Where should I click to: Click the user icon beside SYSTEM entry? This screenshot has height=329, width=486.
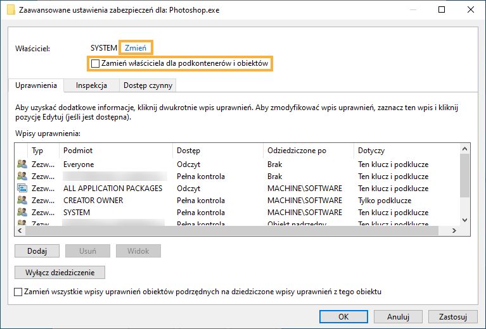point(22,213)
